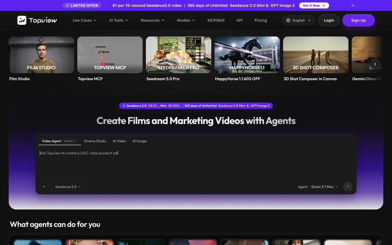This screenshot has width=392, height=245.
Task: Click the prompt input field
Action: [x=196, y=163]
